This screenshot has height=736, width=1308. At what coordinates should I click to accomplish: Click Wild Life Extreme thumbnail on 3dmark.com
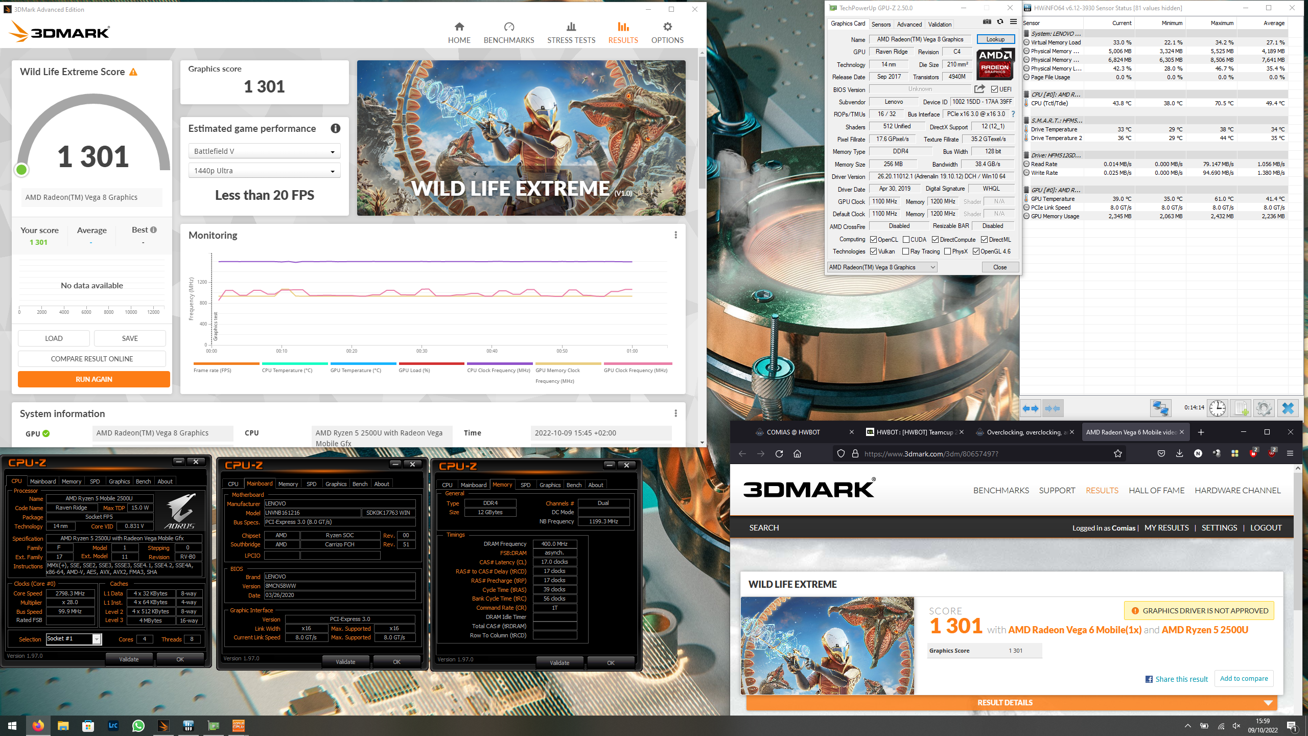(x=827, y=646)
